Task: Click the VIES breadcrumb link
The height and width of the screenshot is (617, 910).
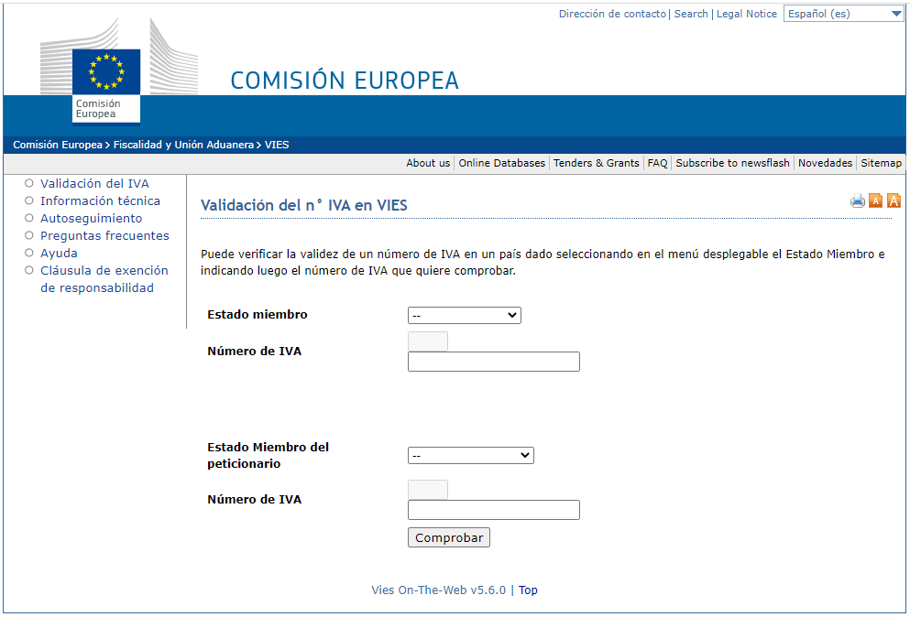Action: coord(277,145)
